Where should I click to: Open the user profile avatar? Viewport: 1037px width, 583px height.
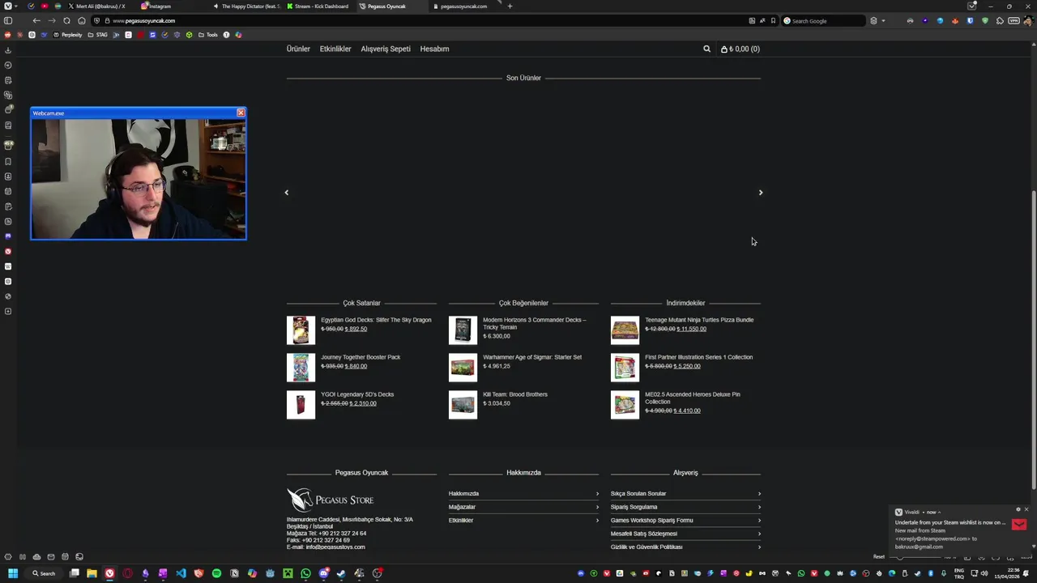click(x=1028, y=21)
